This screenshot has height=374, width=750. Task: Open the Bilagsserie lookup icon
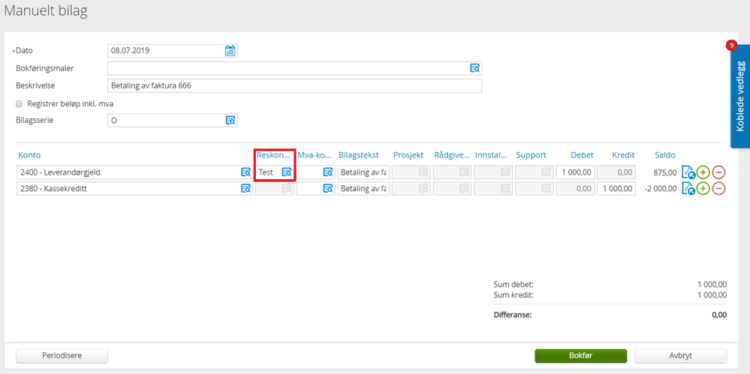[x=230, y=120]
